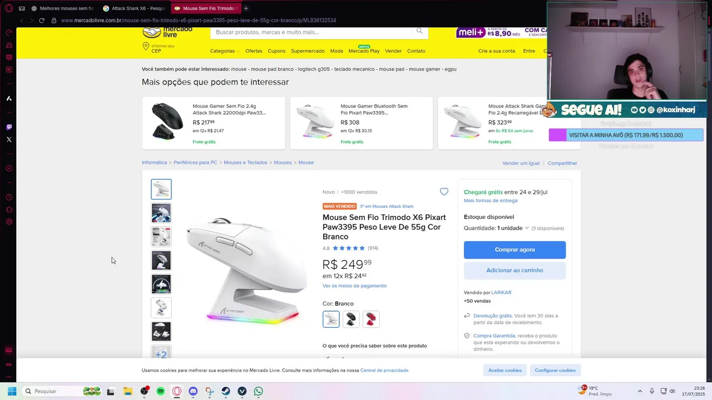This screenshot has height=400, width=712.
Task: Accept cookies with Aceitar cookies
Action: tap(505, 370)
